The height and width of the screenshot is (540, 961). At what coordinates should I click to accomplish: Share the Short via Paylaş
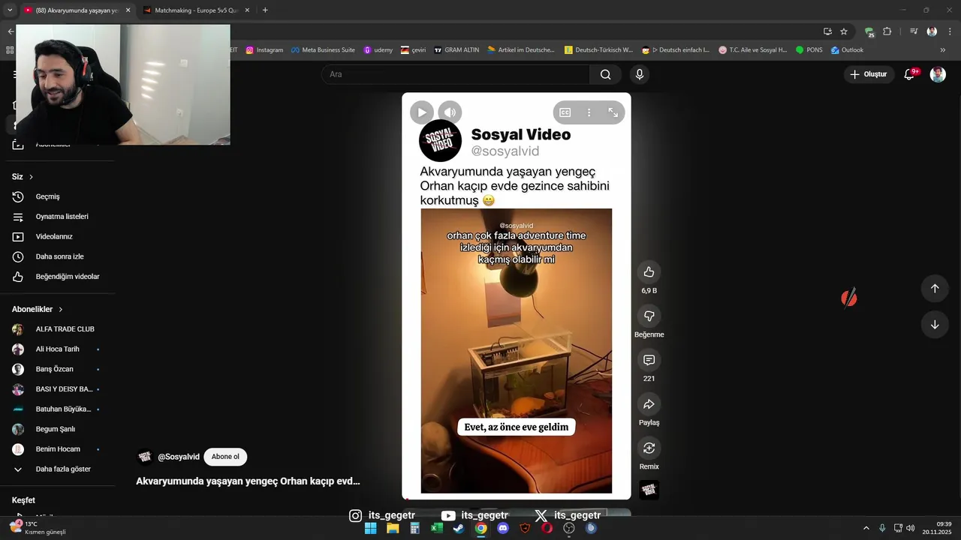pyautogui.click(x=649, y=404)
